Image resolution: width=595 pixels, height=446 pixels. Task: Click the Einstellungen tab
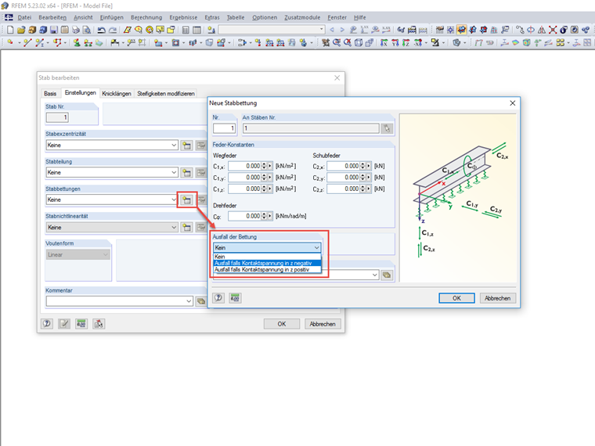80,93
